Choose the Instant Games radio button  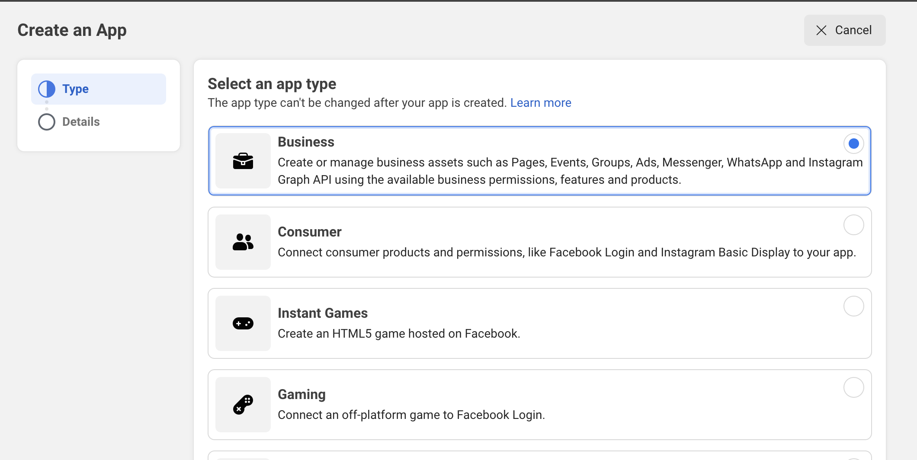(x=853, y=306)
